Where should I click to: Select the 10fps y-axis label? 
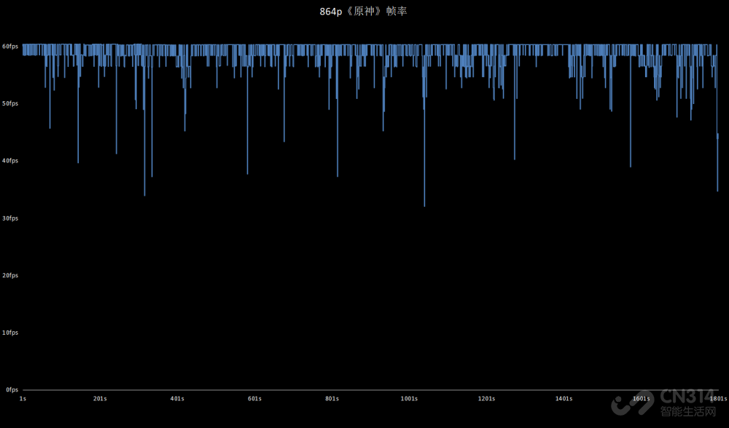click(10, 333)
